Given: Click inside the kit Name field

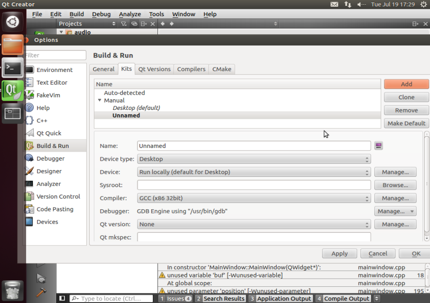Looking at the screenshot, I should tap(254, 146).
